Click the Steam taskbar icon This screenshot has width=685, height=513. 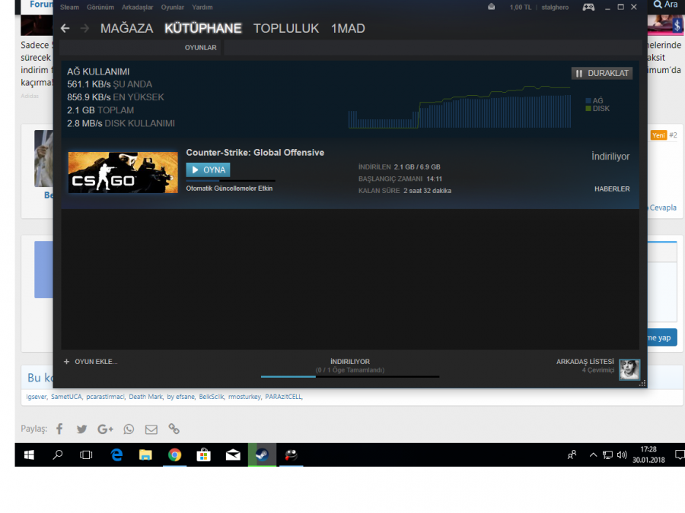(262, 455)
